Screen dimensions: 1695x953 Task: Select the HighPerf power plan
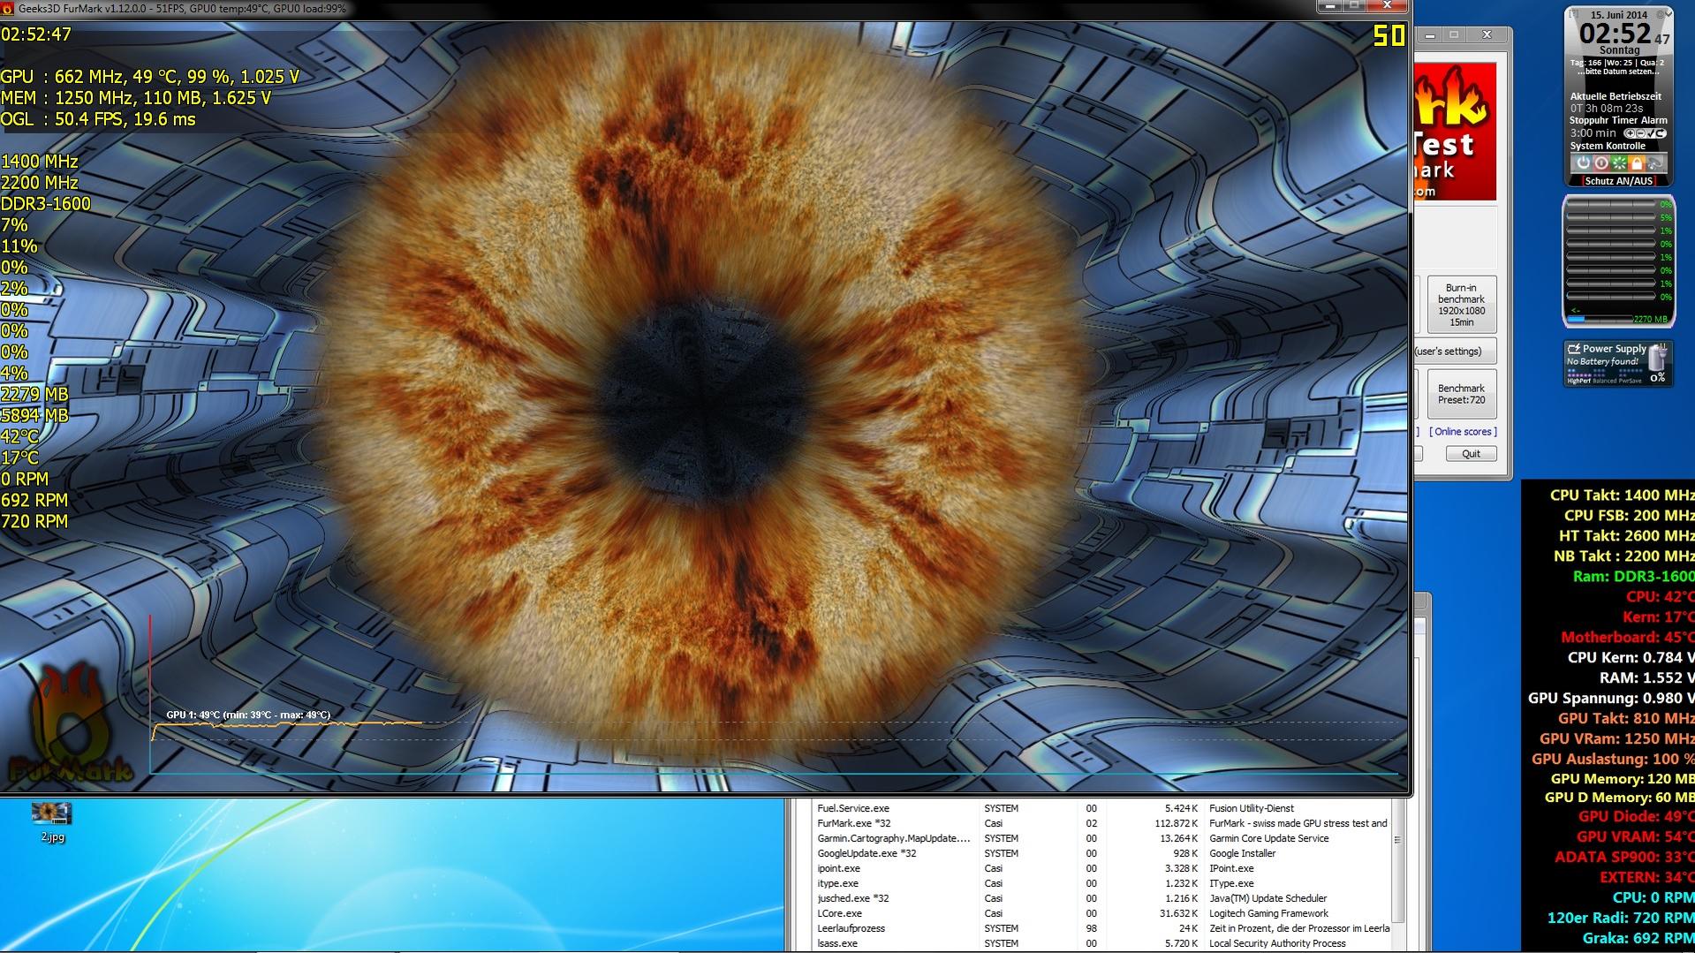1579,381
